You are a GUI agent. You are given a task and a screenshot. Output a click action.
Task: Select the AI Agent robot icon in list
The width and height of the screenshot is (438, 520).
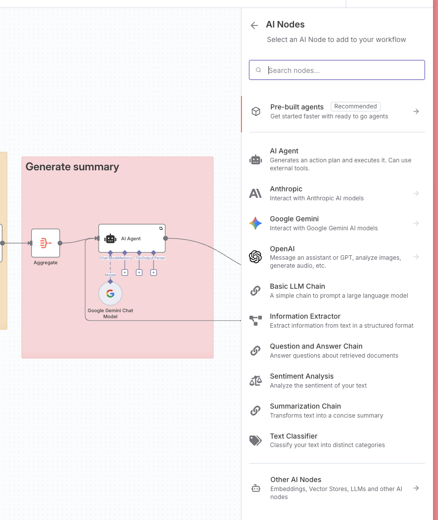click(255, 160)
